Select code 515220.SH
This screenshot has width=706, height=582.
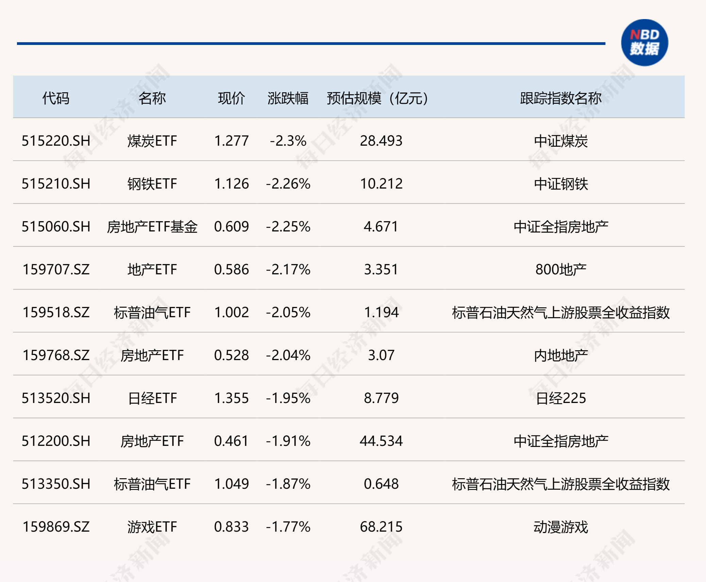[56, 141]
